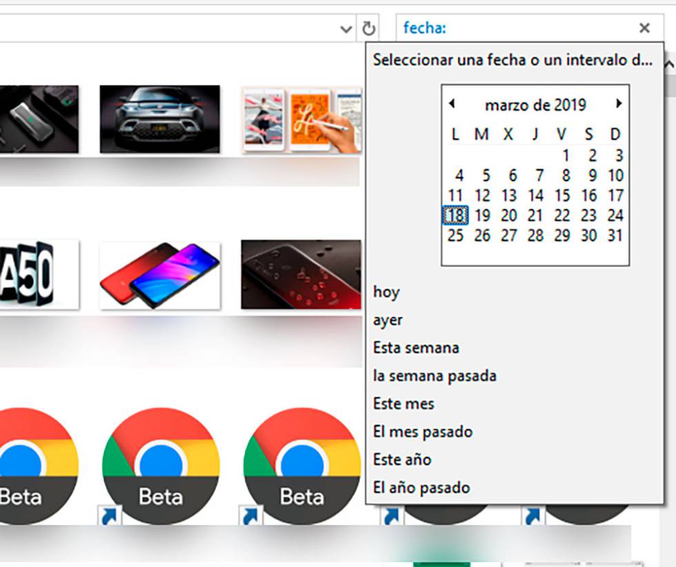Open the black gaming phone thumbnail

[39, 119]
